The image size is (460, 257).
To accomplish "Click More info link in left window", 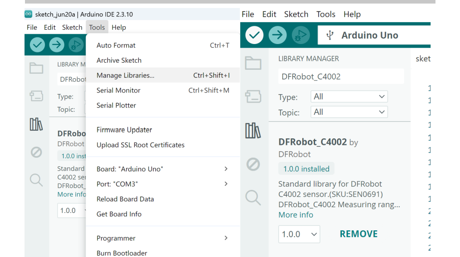I will click(x=72, y=194).
